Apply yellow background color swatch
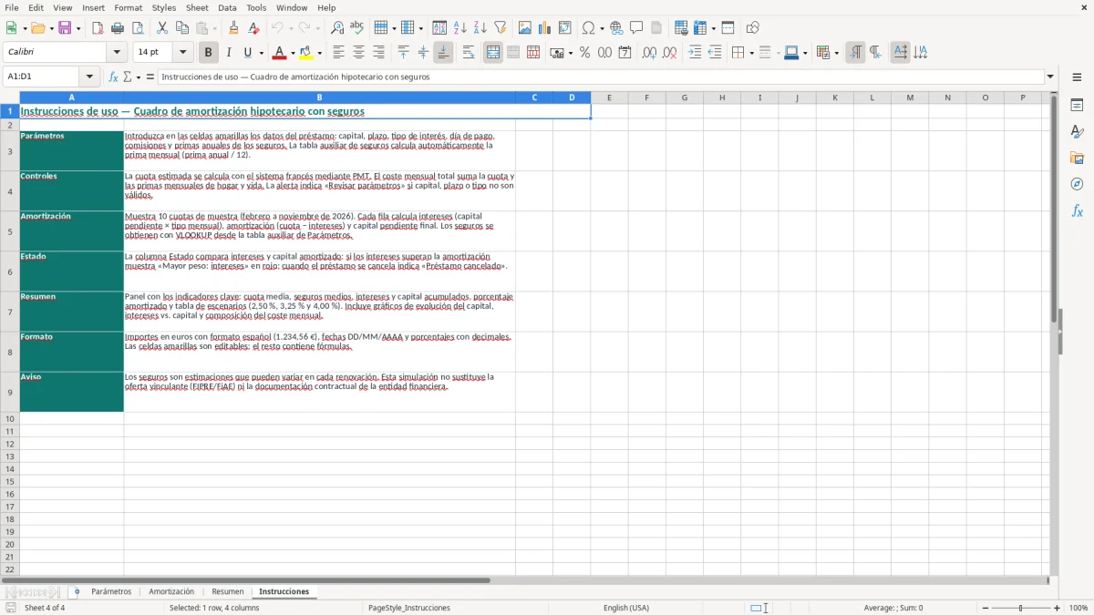This screenshot has width=1094, height=615. (x=306, y=53)
